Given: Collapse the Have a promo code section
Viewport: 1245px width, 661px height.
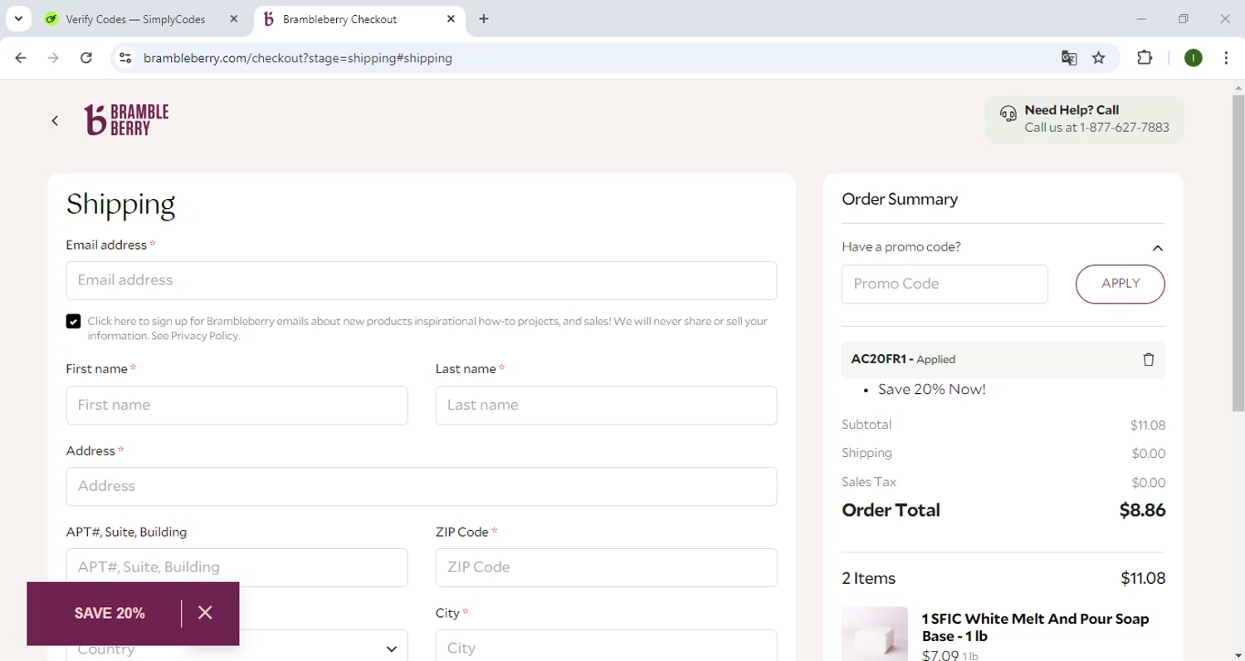Looking at the screenshot, I should point(1157,248).
